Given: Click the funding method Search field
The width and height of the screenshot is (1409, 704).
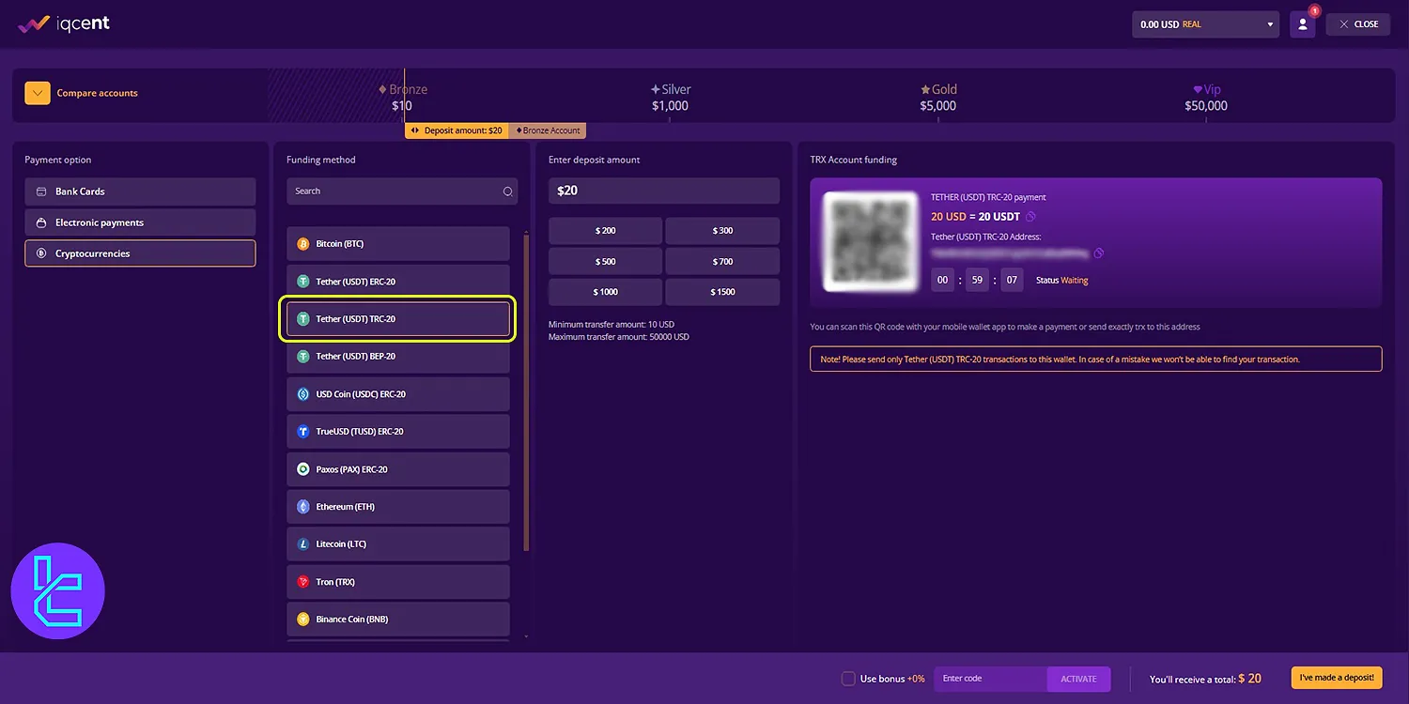Looking at the screenshot, I should (x=404, y=191).
